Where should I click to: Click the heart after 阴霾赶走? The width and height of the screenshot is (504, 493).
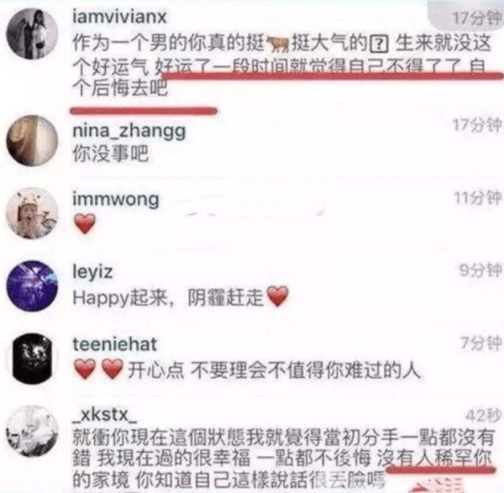pyautogui.click(x=278, y=296)
